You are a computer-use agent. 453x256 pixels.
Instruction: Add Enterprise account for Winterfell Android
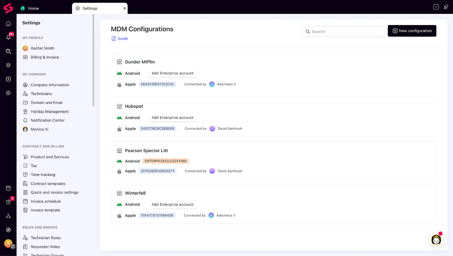coord(172,205)
